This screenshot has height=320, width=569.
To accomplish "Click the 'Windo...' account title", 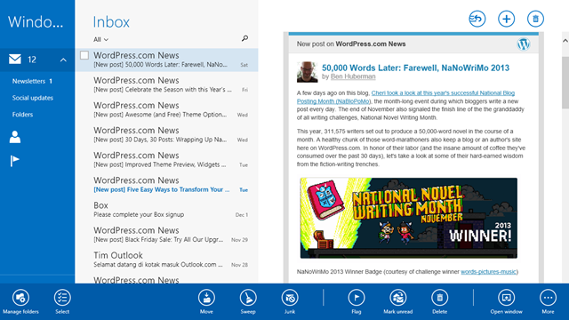I will point(36,22).
